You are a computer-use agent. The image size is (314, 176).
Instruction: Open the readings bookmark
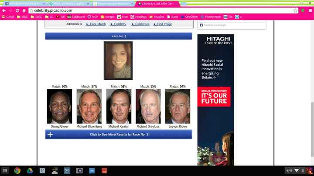pos(139,17)
